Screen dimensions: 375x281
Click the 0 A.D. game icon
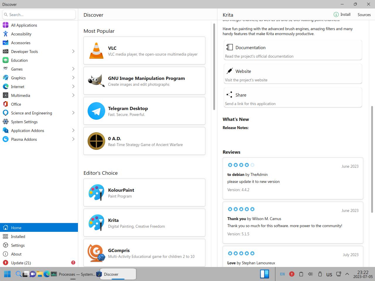(96, 141)
